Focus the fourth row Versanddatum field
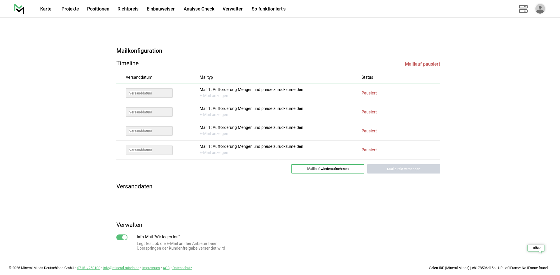This screenshot has height=275, width=560. [x=149, y=150]
